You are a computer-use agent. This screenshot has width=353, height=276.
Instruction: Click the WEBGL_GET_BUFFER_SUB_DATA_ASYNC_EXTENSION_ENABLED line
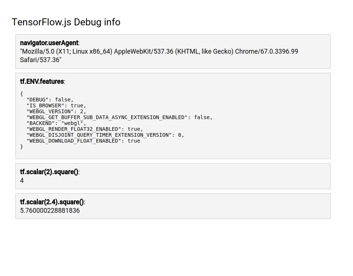[119, 117]
